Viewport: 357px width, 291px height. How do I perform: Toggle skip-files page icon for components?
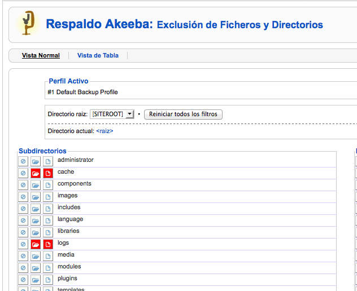point(48,185)
